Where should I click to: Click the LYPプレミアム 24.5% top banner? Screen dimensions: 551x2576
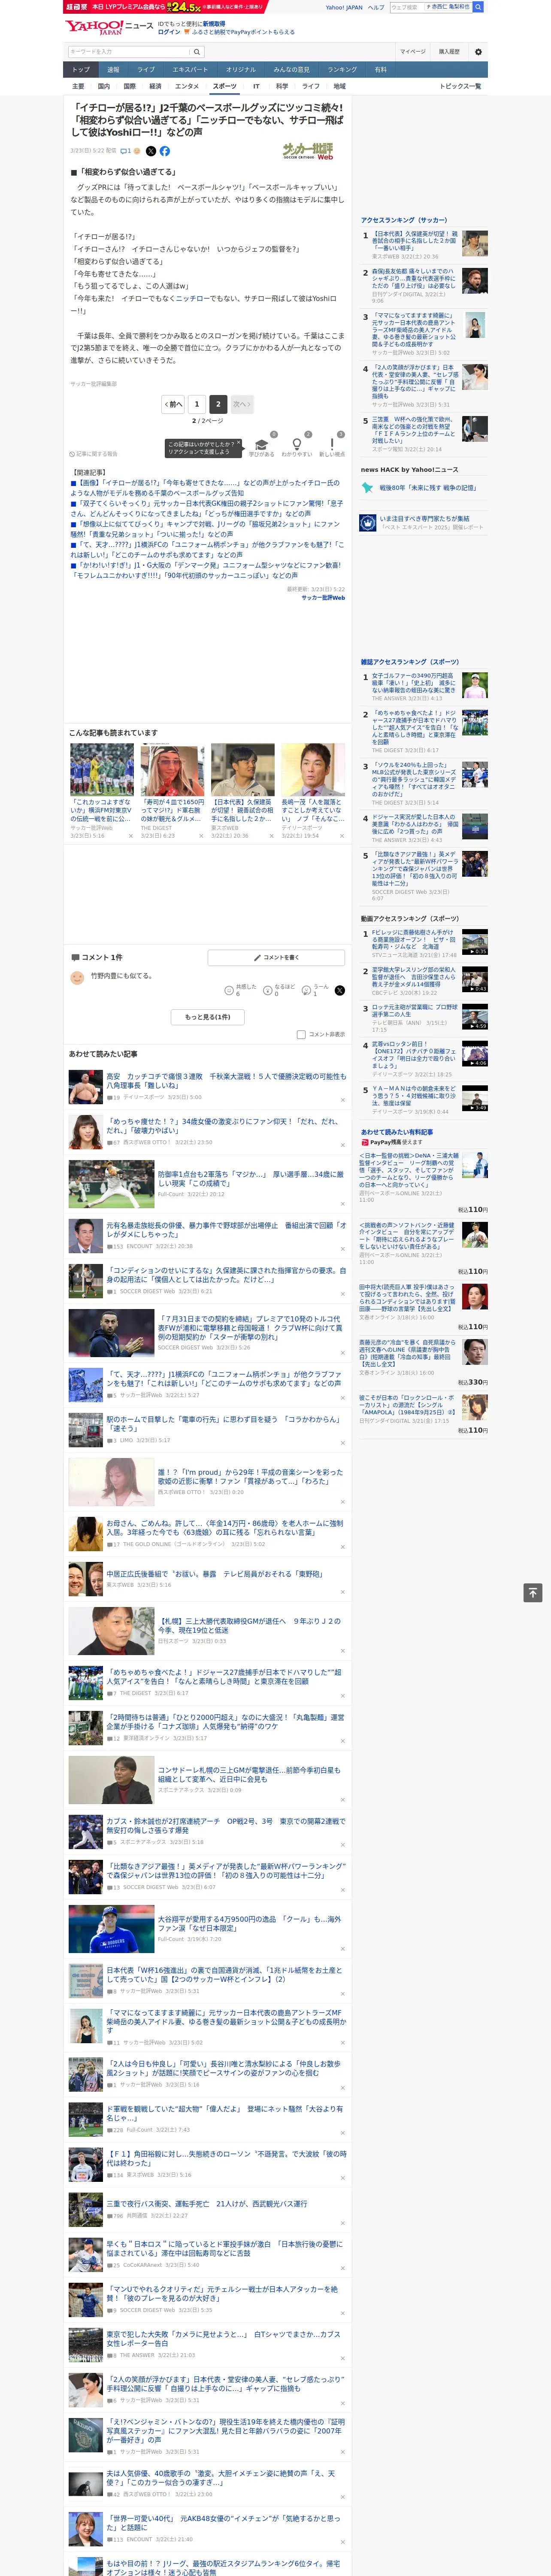(165, 6)
